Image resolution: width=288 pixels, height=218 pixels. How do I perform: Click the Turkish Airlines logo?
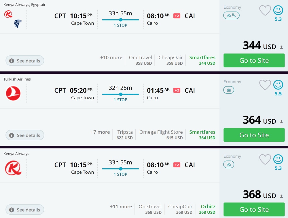coord(13,93)
